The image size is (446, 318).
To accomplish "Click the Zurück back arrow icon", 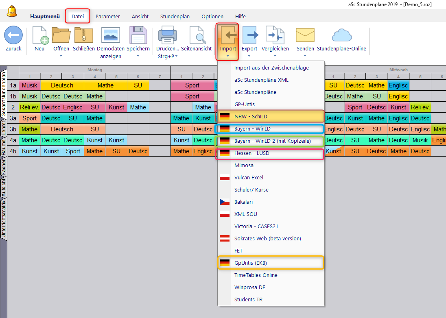I will pos(13,35).
